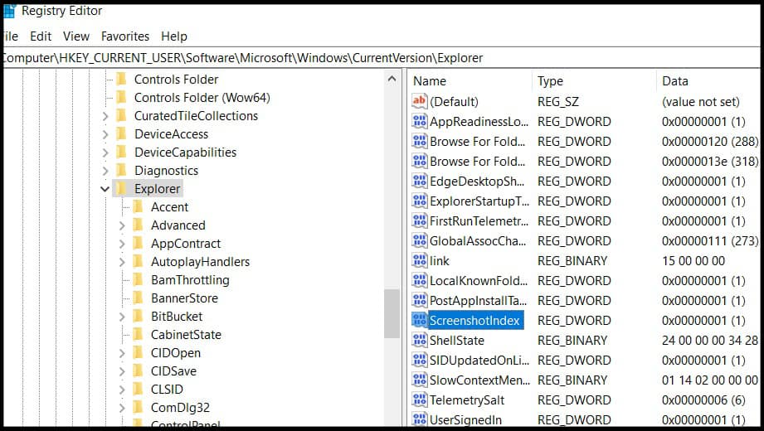
Task: Open the Favorites menu
Action: (x=125, y=36)
